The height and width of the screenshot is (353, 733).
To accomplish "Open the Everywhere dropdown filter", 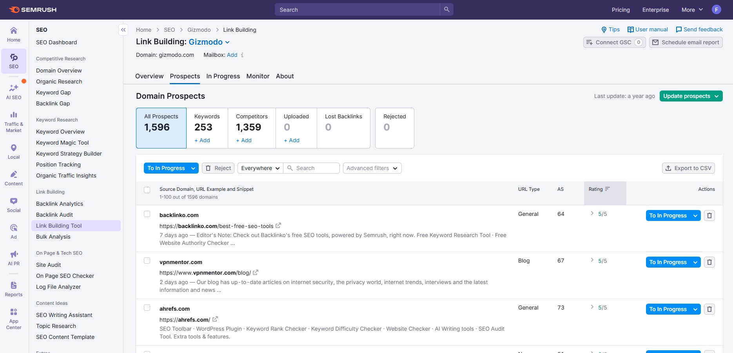I will (260, 168).
